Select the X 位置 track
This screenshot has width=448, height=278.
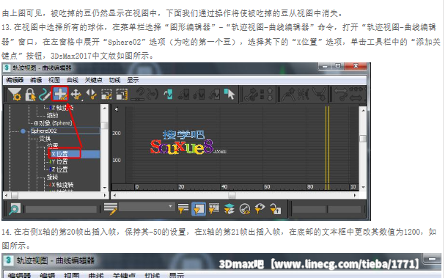click(x=59, y=154)
